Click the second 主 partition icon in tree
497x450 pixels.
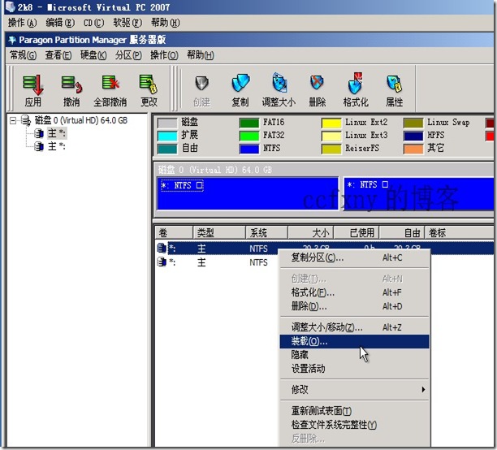(x=39, y=146)
